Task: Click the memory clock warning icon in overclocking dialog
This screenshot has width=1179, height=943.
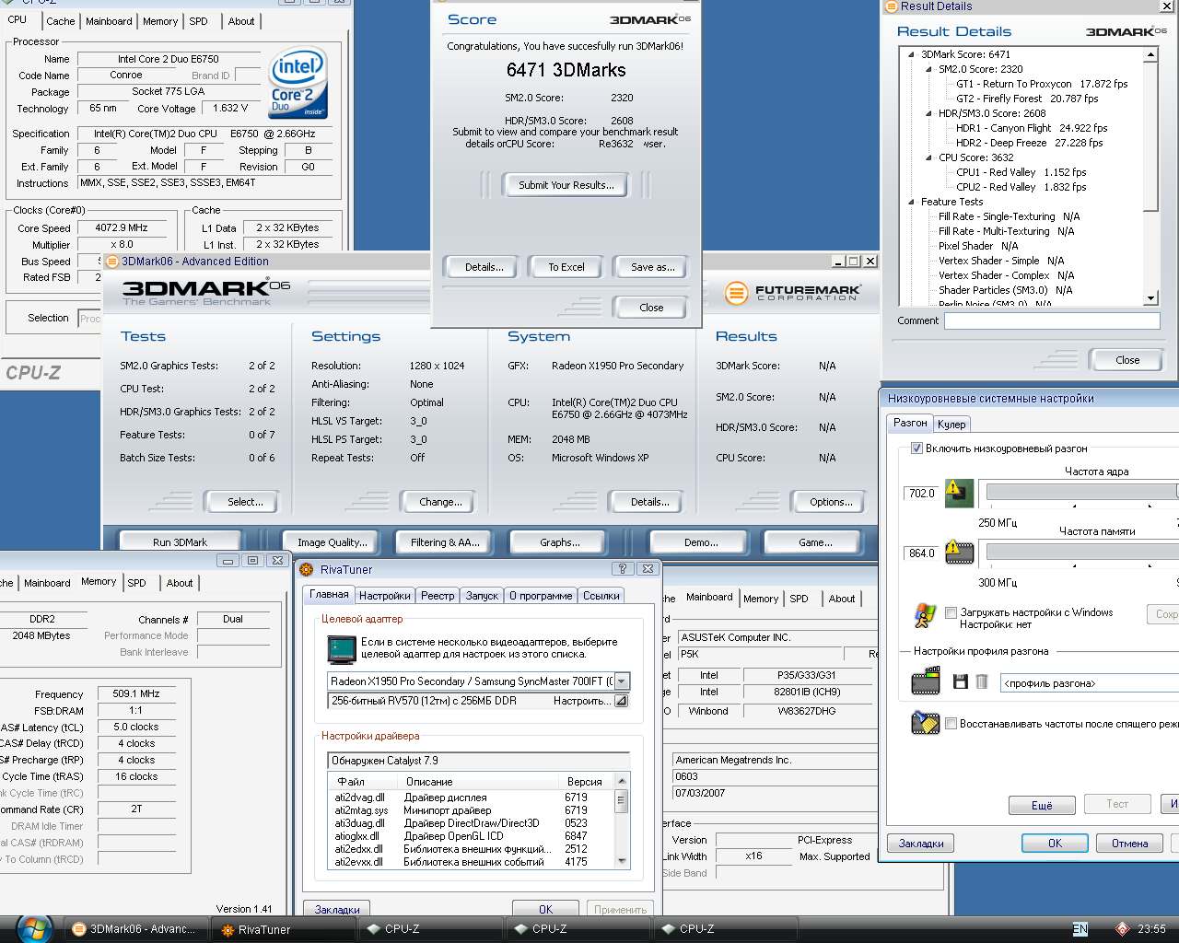Action: 959,553
